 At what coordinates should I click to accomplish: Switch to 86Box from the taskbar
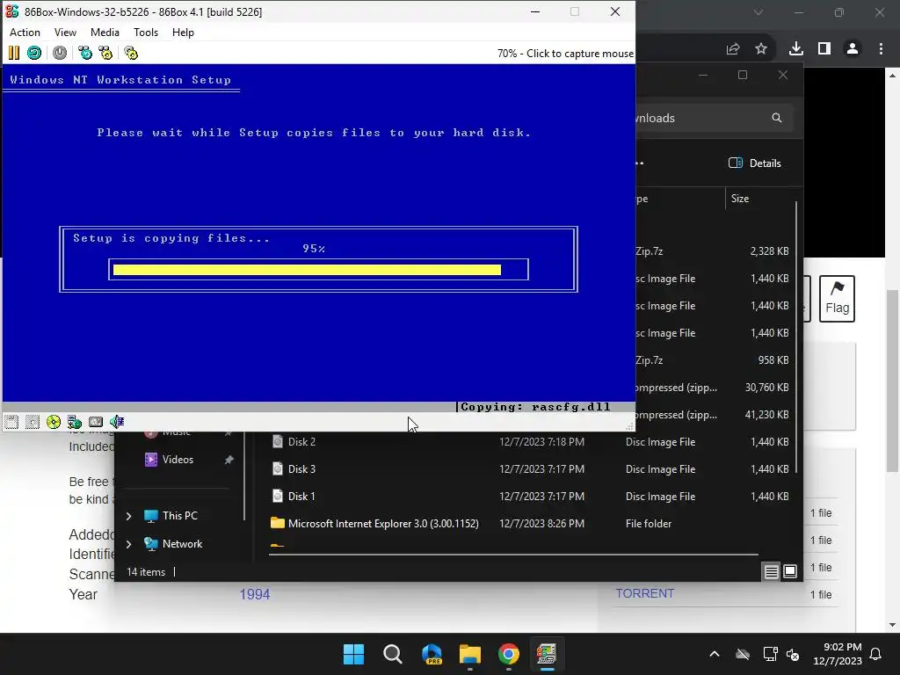(547, 654)
